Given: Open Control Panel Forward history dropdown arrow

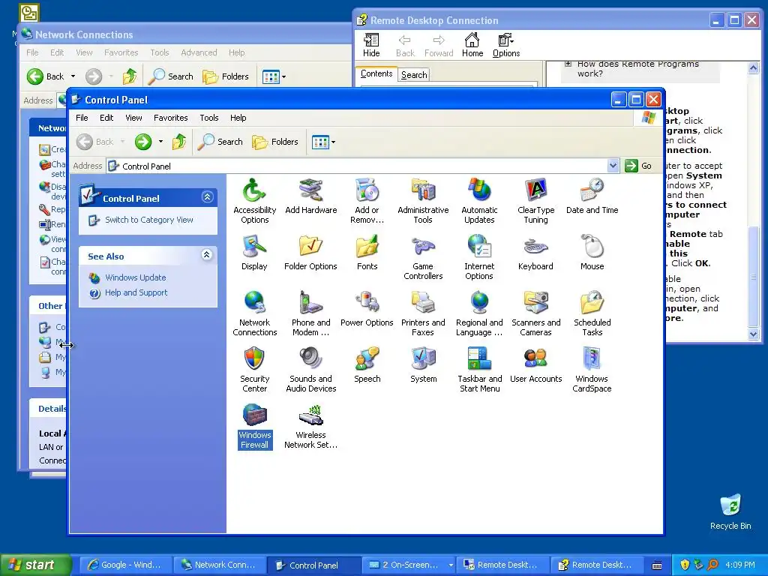Looking at the screenshot, I should click(160, 142).
